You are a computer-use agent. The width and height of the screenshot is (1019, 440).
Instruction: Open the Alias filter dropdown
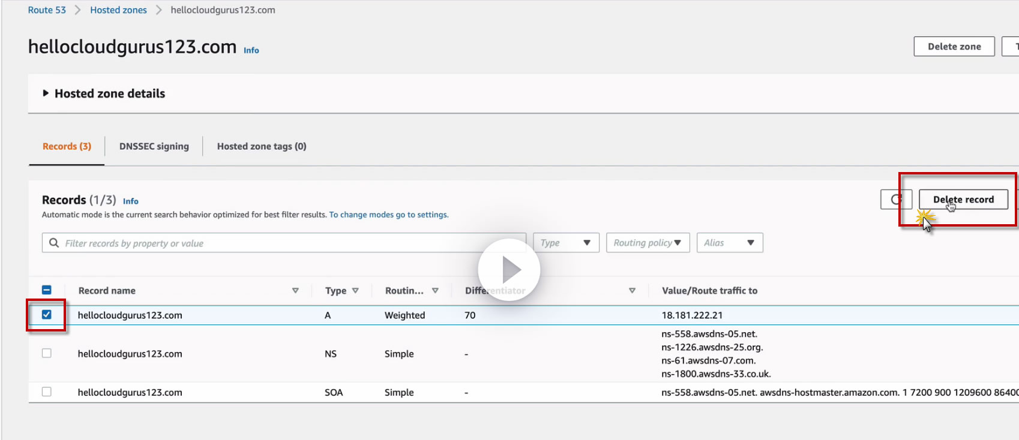click(x=729, y=243)
